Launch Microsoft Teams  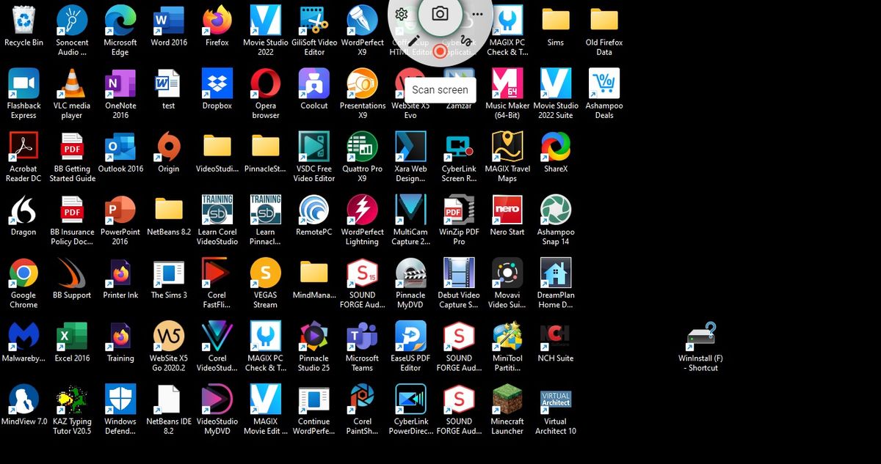362,337
